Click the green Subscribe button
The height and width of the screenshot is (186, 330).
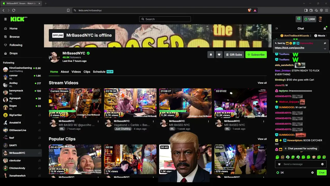tap(256, 55)
